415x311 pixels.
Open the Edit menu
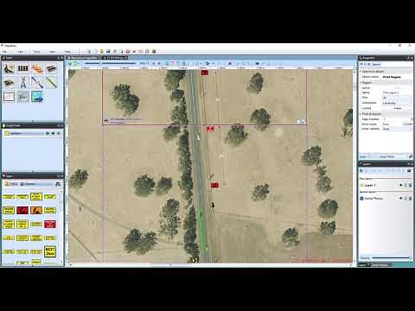click(x=21, y=52)
